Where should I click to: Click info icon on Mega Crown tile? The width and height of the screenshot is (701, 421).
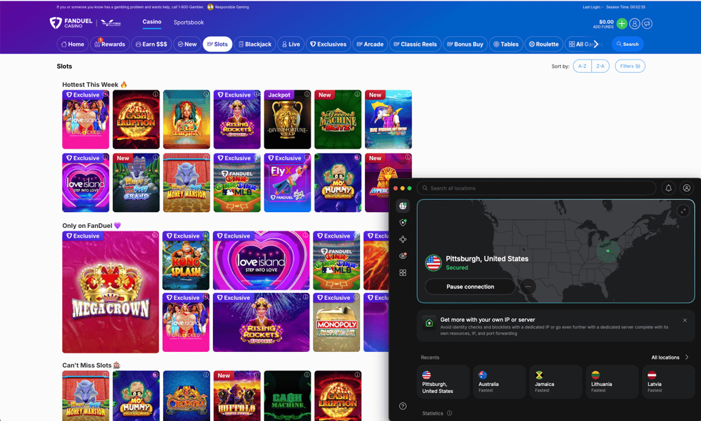tap(155, 235)
